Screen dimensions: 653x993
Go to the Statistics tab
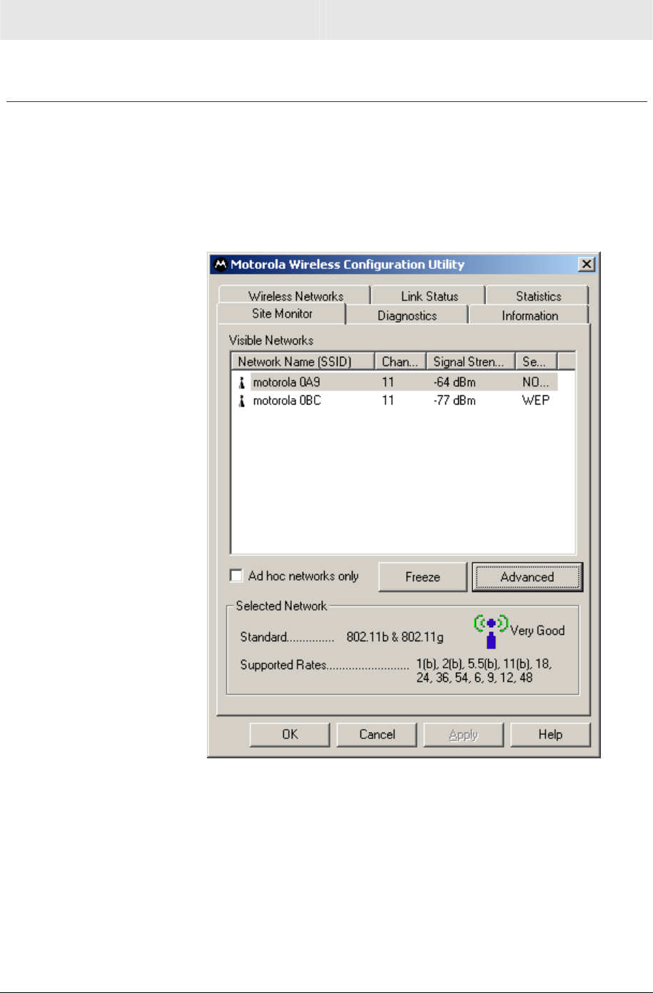(538, 295)
